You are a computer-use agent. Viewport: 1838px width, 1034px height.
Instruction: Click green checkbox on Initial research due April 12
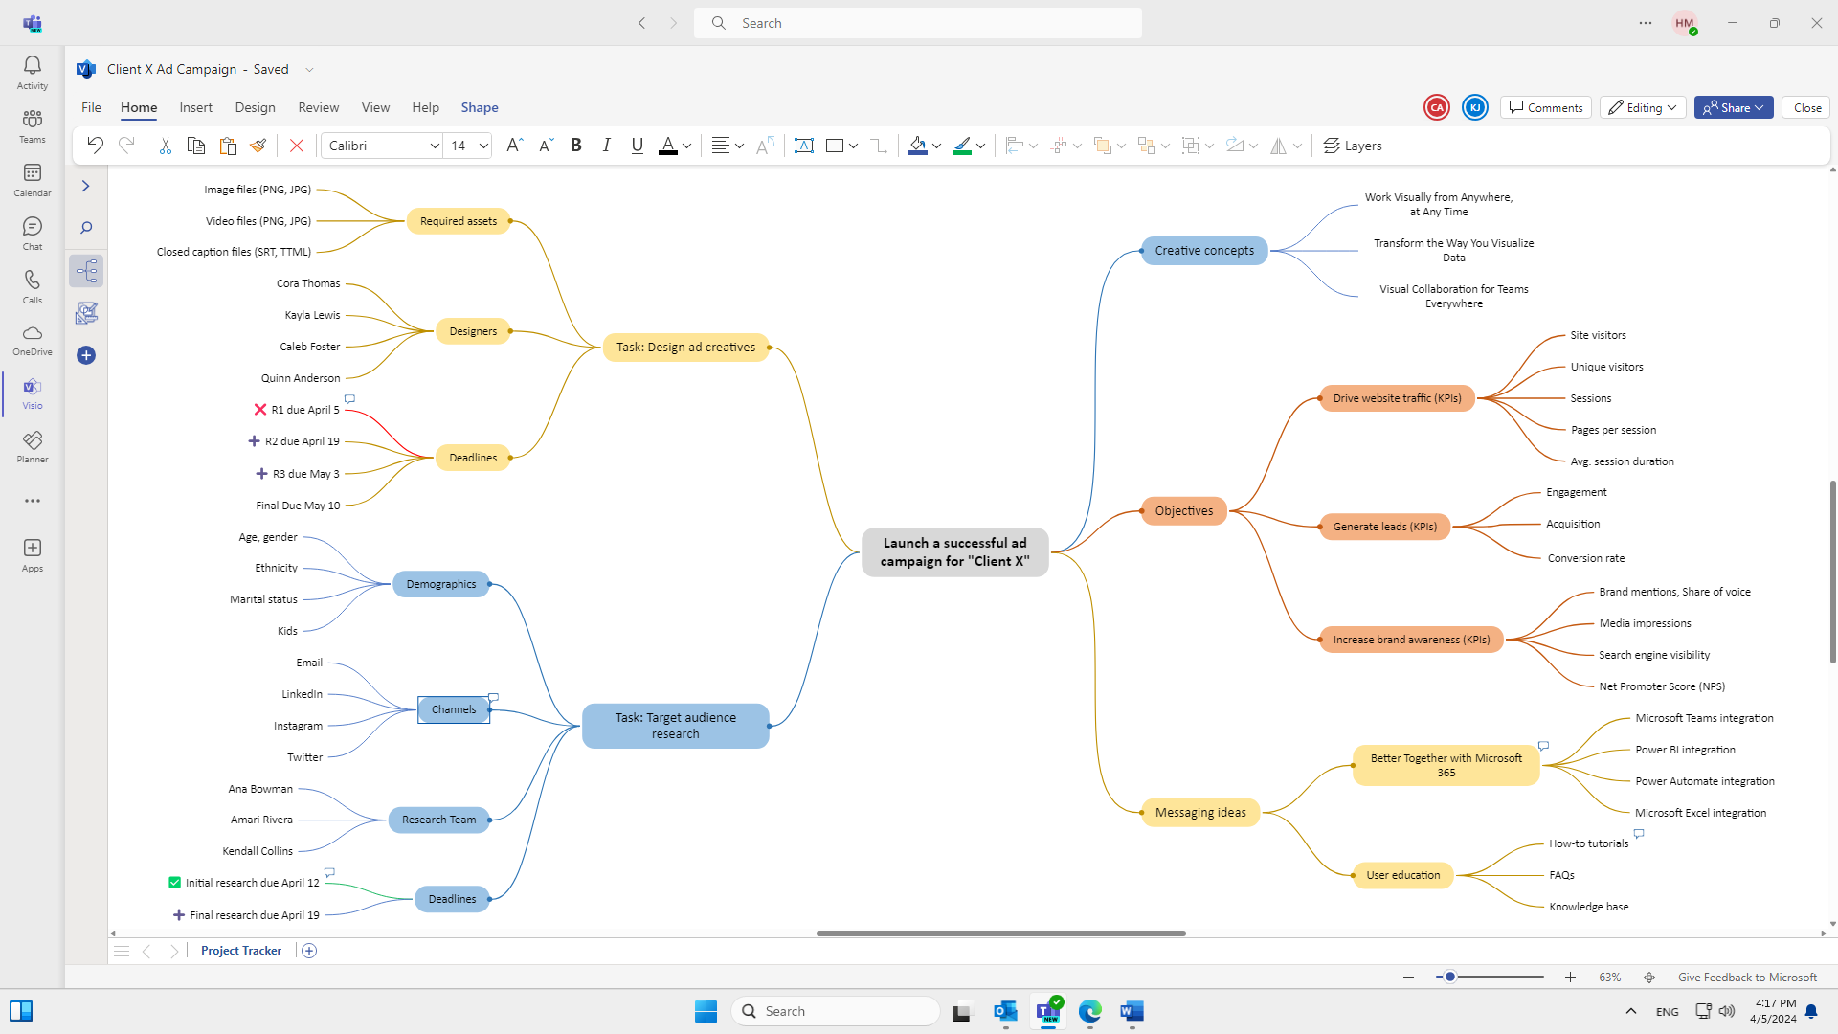pos(174,883)
